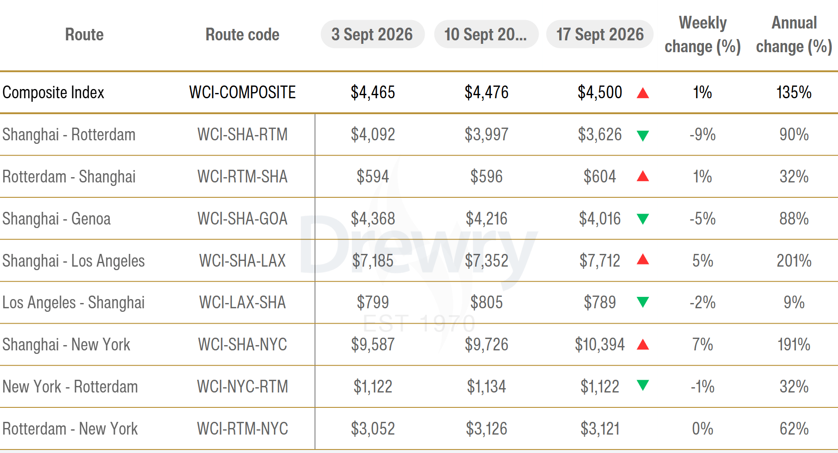This screenshot has height=453, width=838.
Task: Click green down arrow for Shanghai - Genoa
Action: click(643, 219)
